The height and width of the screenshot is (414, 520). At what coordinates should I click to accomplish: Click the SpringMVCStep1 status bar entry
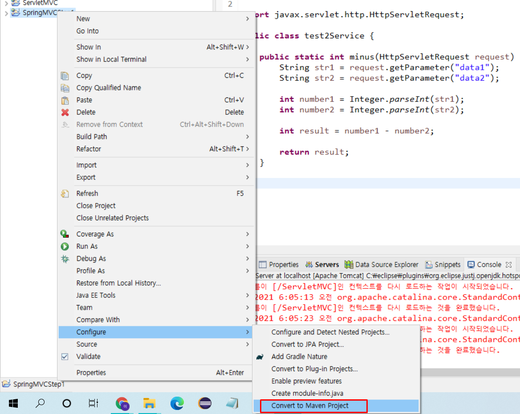pos(33,384)
